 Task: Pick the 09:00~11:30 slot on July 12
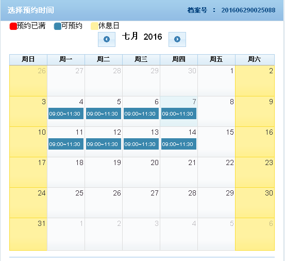point(104,144)
